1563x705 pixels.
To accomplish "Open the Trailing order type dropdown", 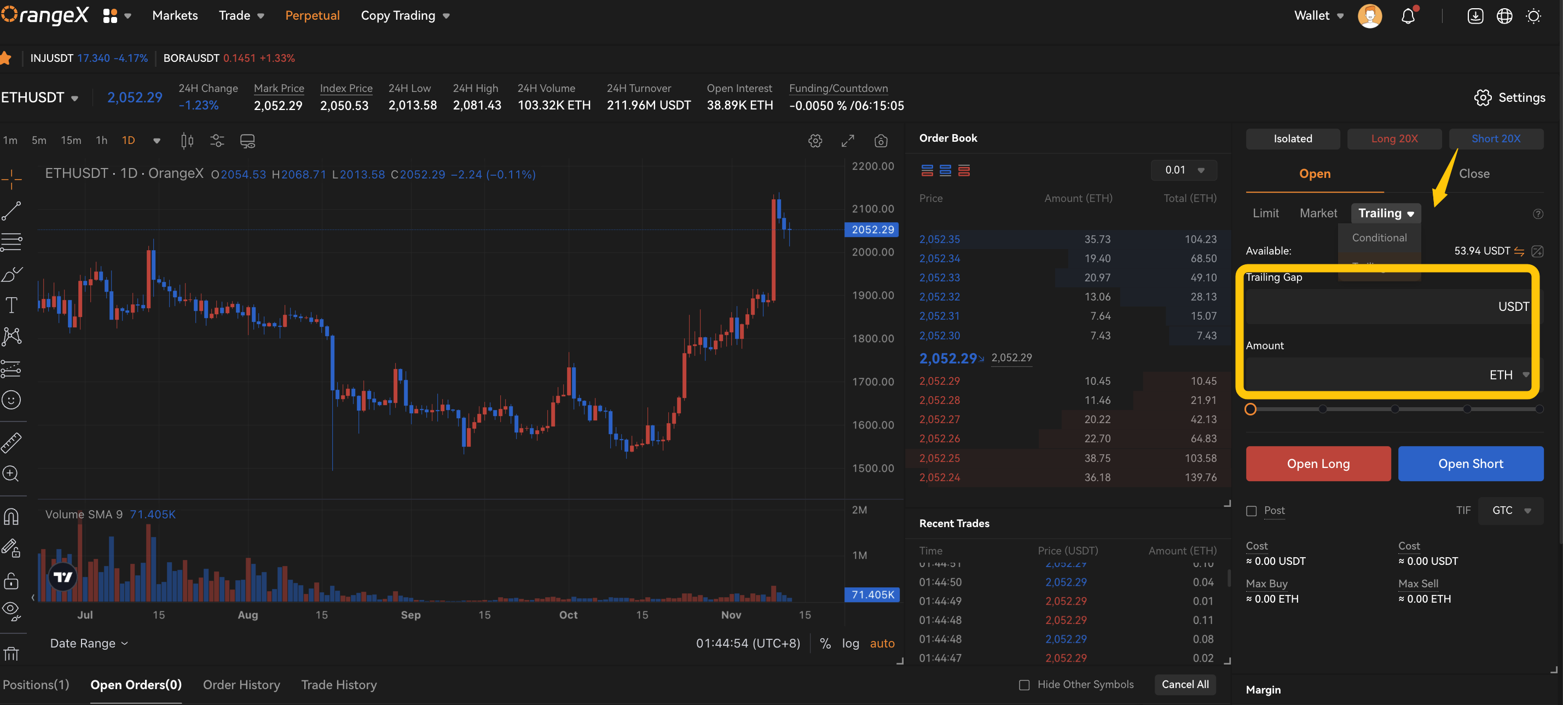I will [x=1386, y=213].
